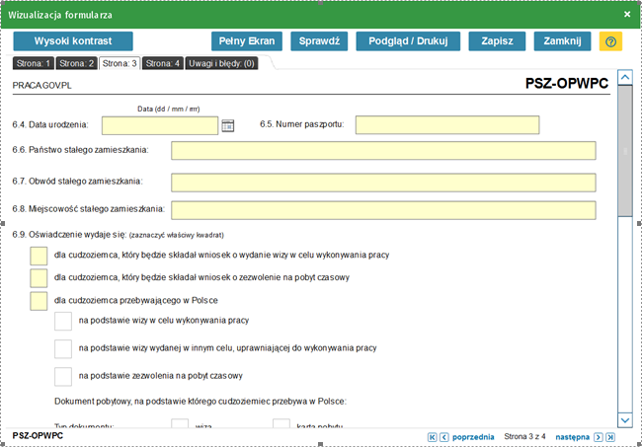Click the Sprawdź button
This screenshot has height=447, width=642.
319,41
